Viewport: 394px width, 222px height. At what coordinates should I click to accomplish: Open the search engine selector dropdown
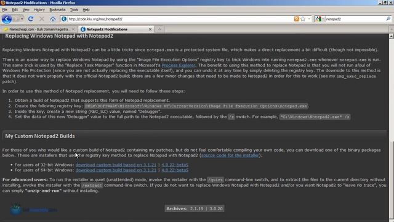[x=320, y=19]
